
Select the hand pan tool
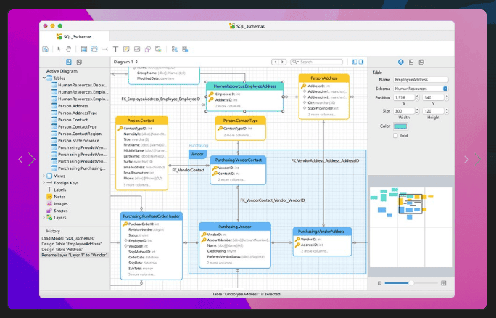coord(68,49)
